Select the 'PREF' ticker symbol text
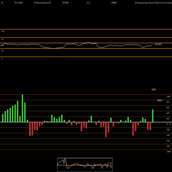Viewport: 172px width, 172px height. coord(114,3)
